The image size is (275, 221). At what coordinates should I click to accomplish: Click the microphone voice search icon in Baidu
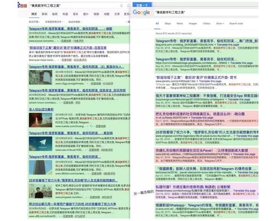coord(122,5)
